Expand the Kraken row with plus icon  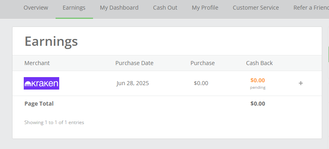tap(301, 83)
